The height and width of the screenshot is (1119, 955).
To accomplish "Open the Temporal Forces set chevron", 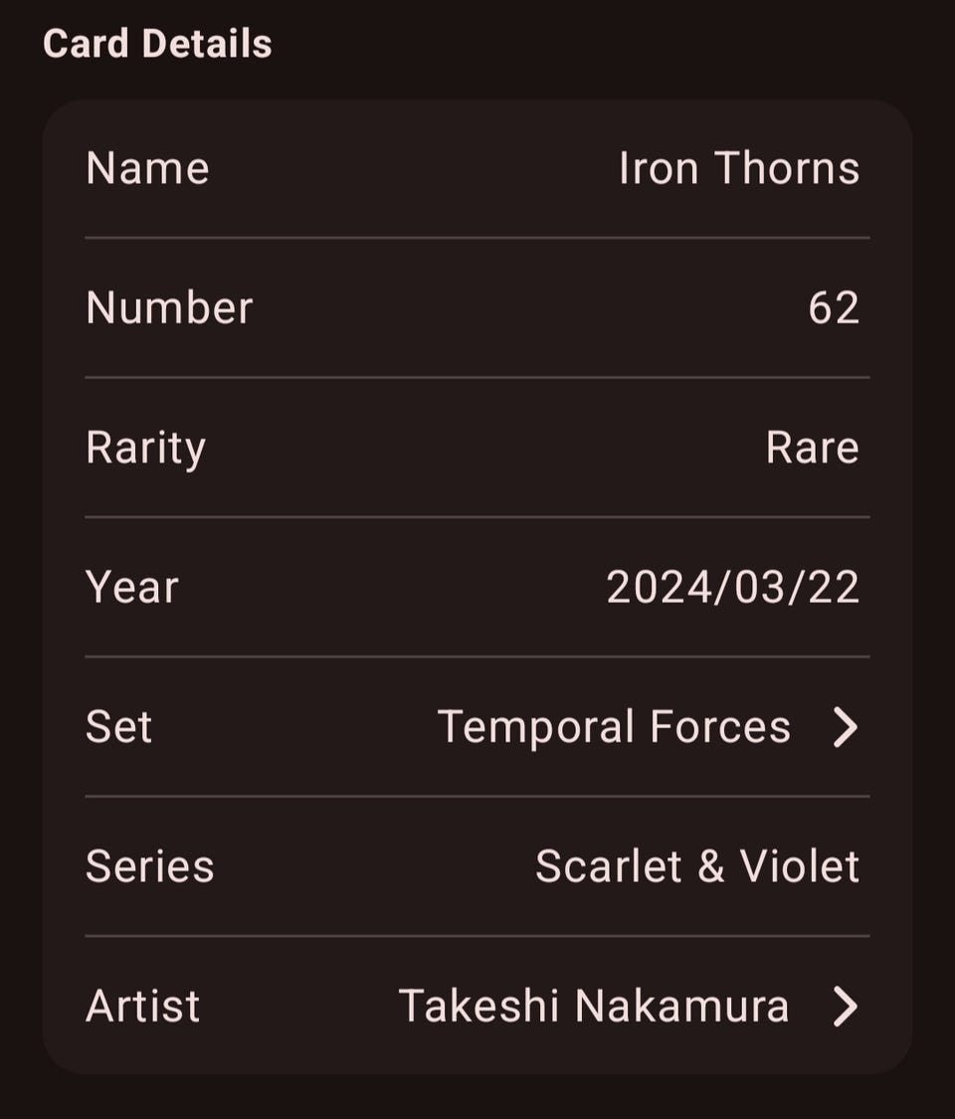I will pos(845,727).
